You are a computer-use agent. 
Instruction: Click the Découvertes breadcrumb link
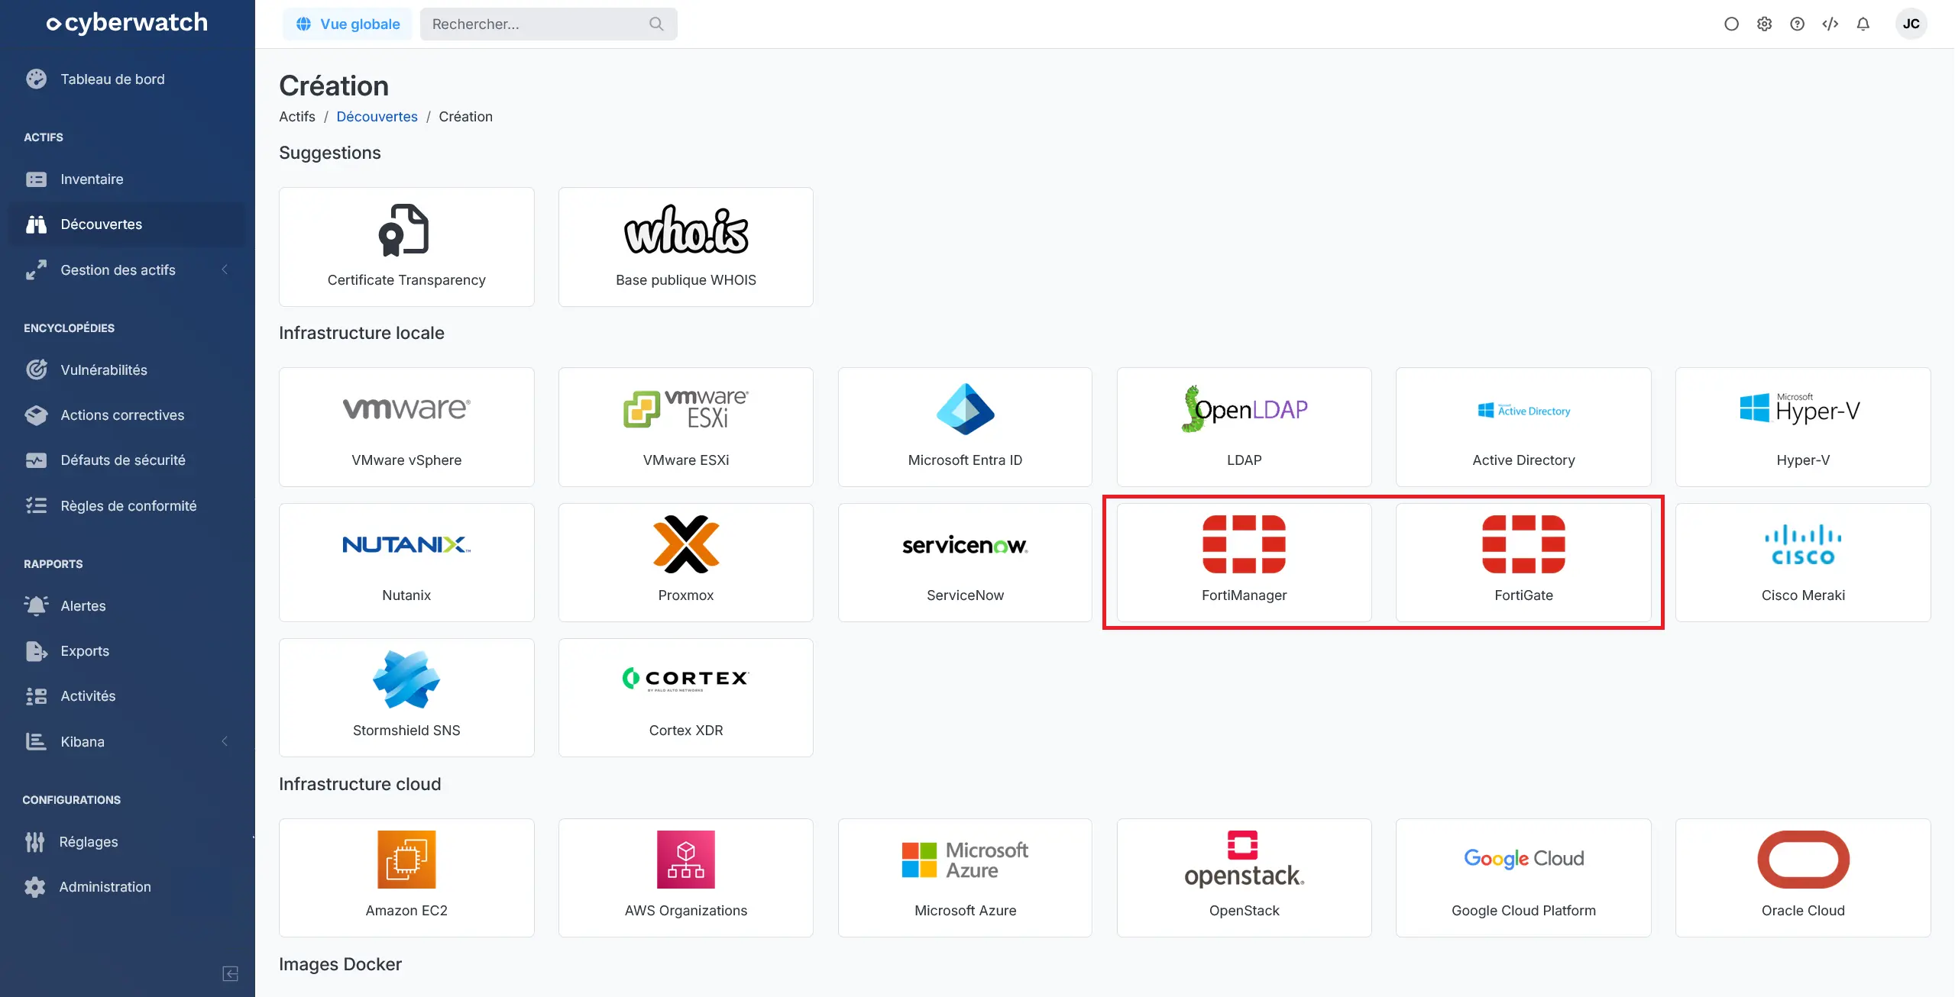point(377,117)
